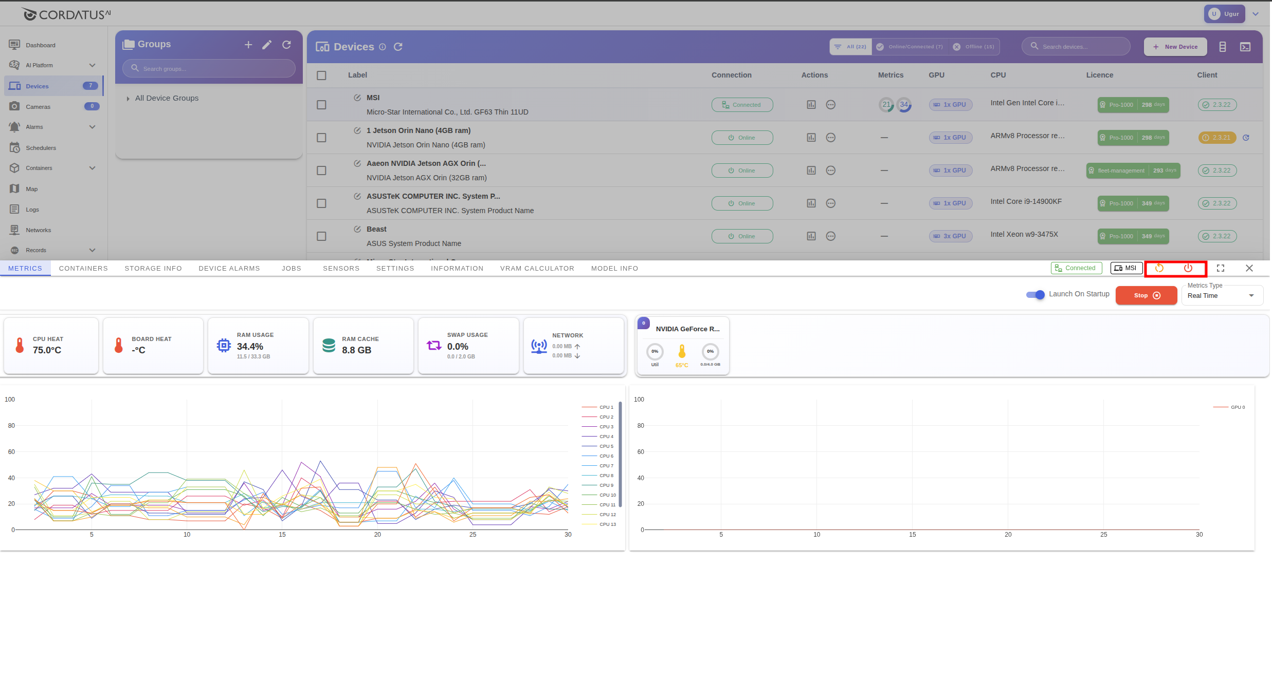Click the reboot device icon
The image size is (1272, 681).
point(1159,268)
